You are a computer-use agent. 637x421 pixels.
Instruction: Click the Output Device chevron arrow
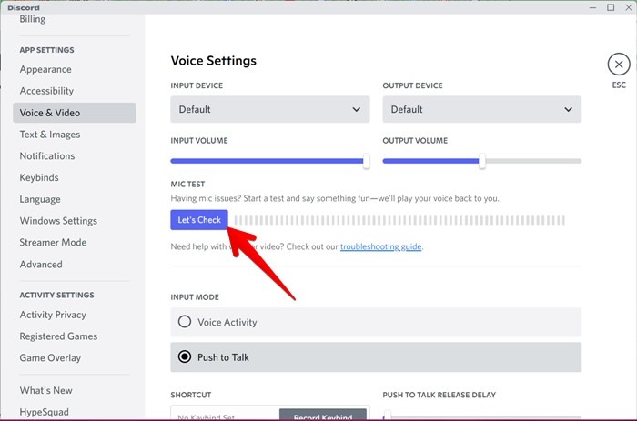(568, 110)
